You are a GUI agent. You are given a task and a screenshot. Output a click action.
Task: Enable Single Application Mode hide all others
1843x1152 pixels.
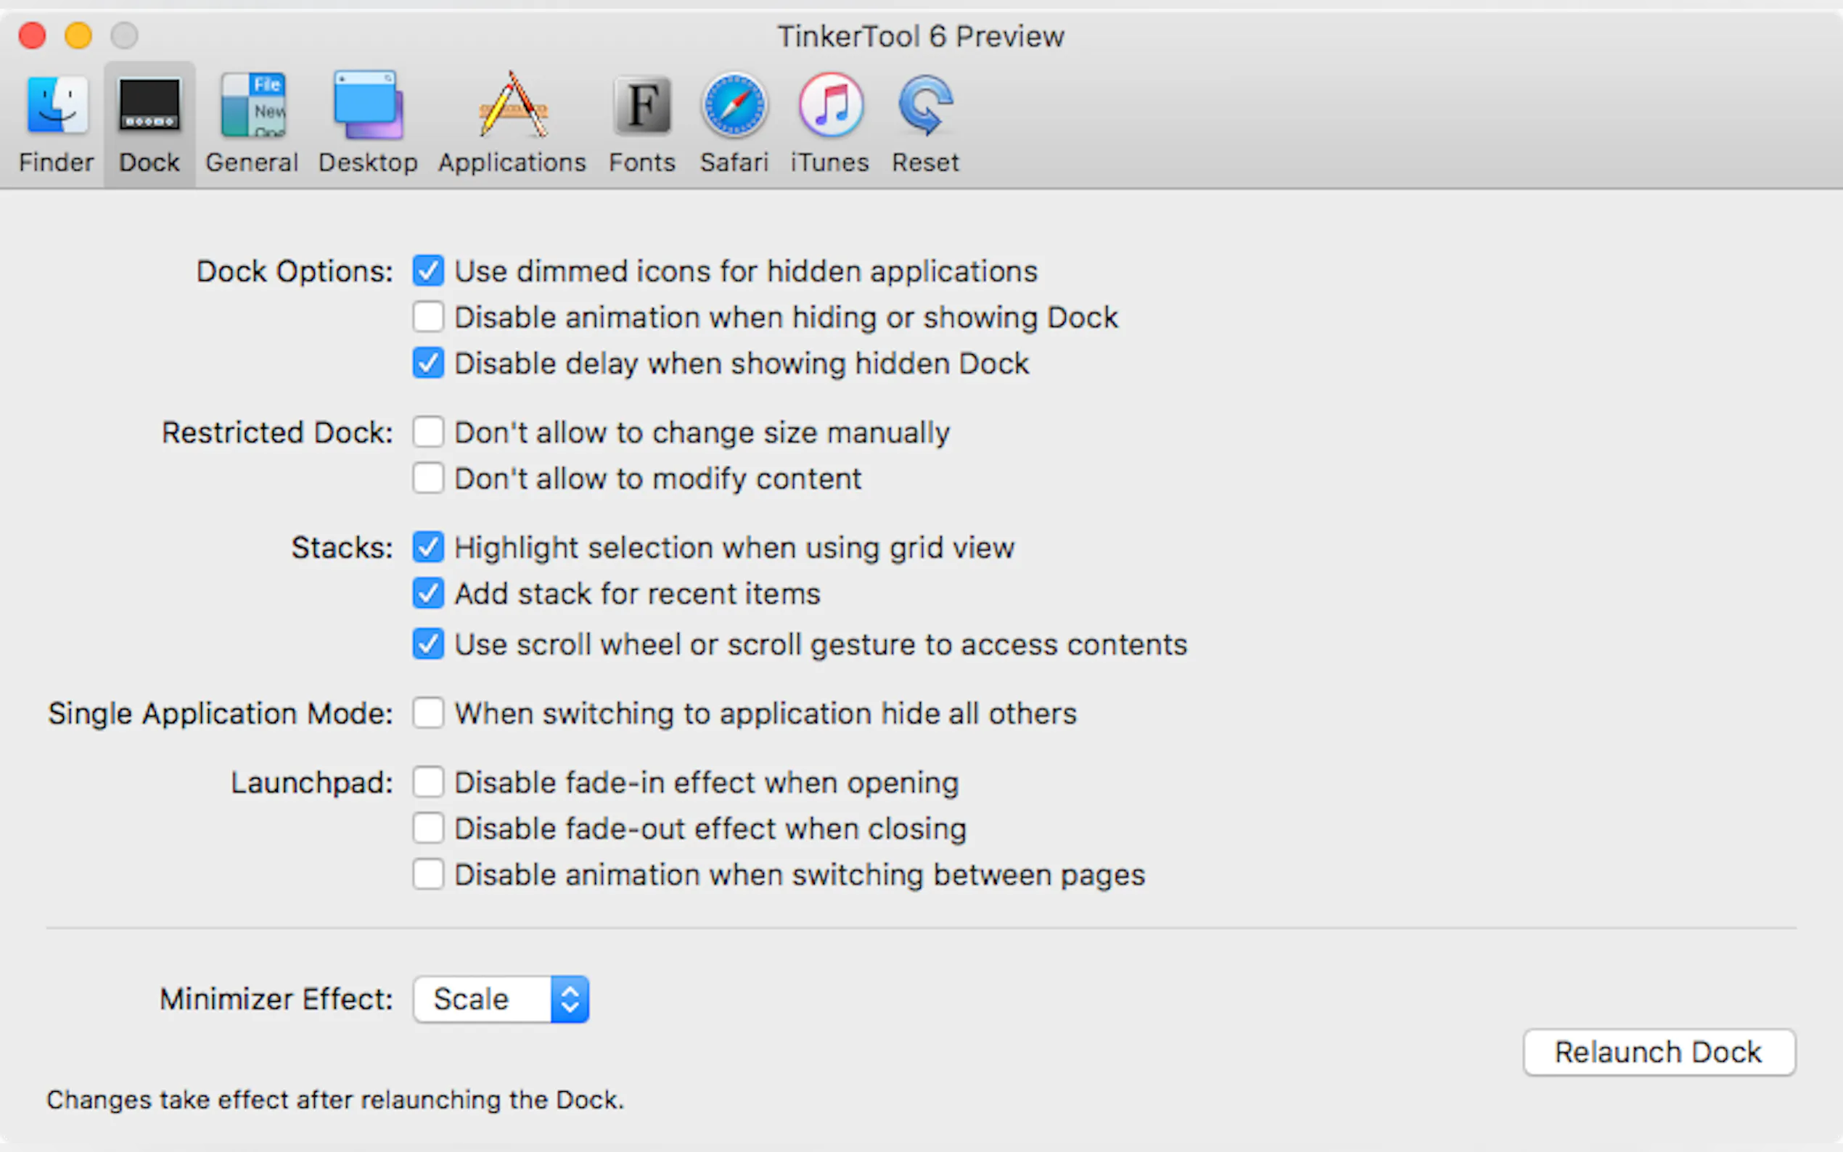click(x=428, y=713)
